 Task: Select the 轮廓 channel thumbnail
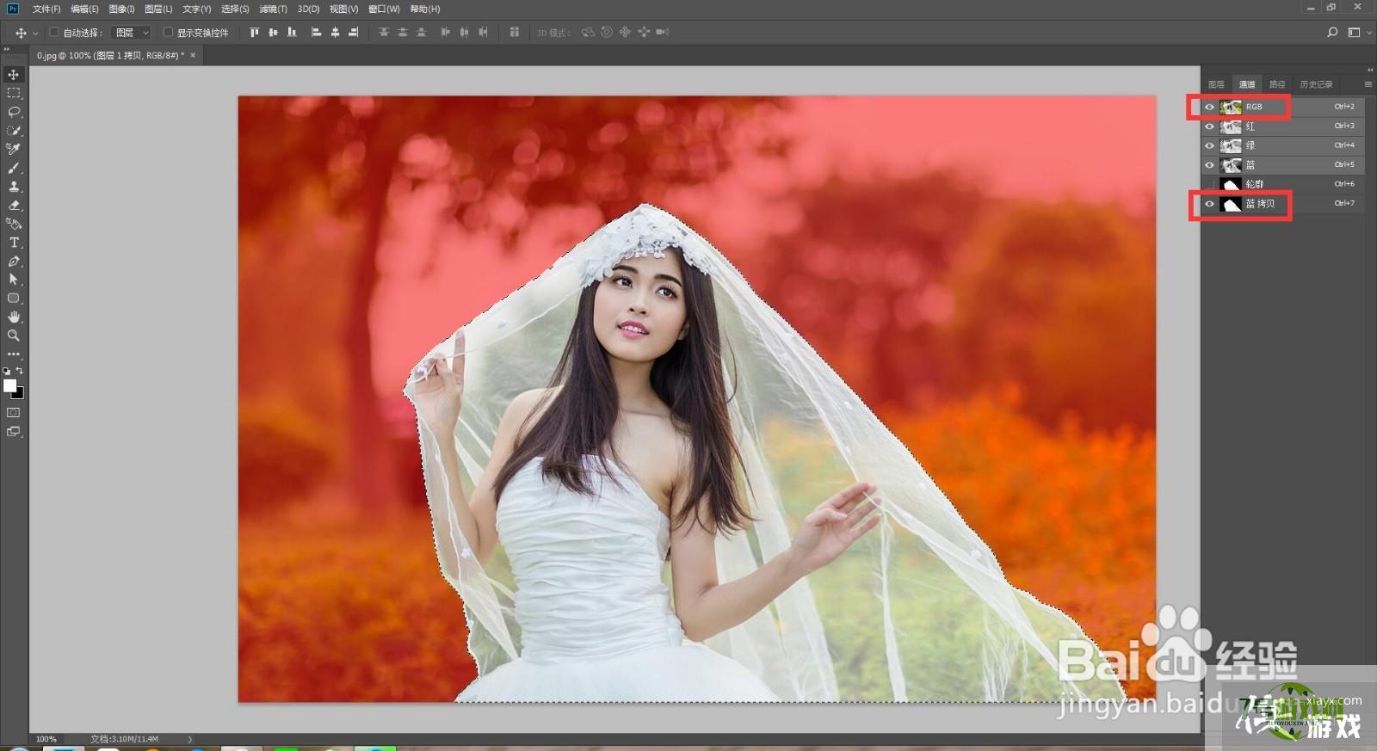pyautogui.click(x=1231, y=184)
